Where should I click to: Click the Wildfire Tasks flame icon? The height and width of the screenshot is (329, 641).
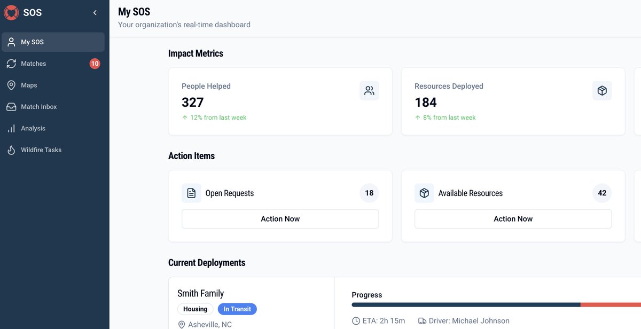[x=11, y=150]
